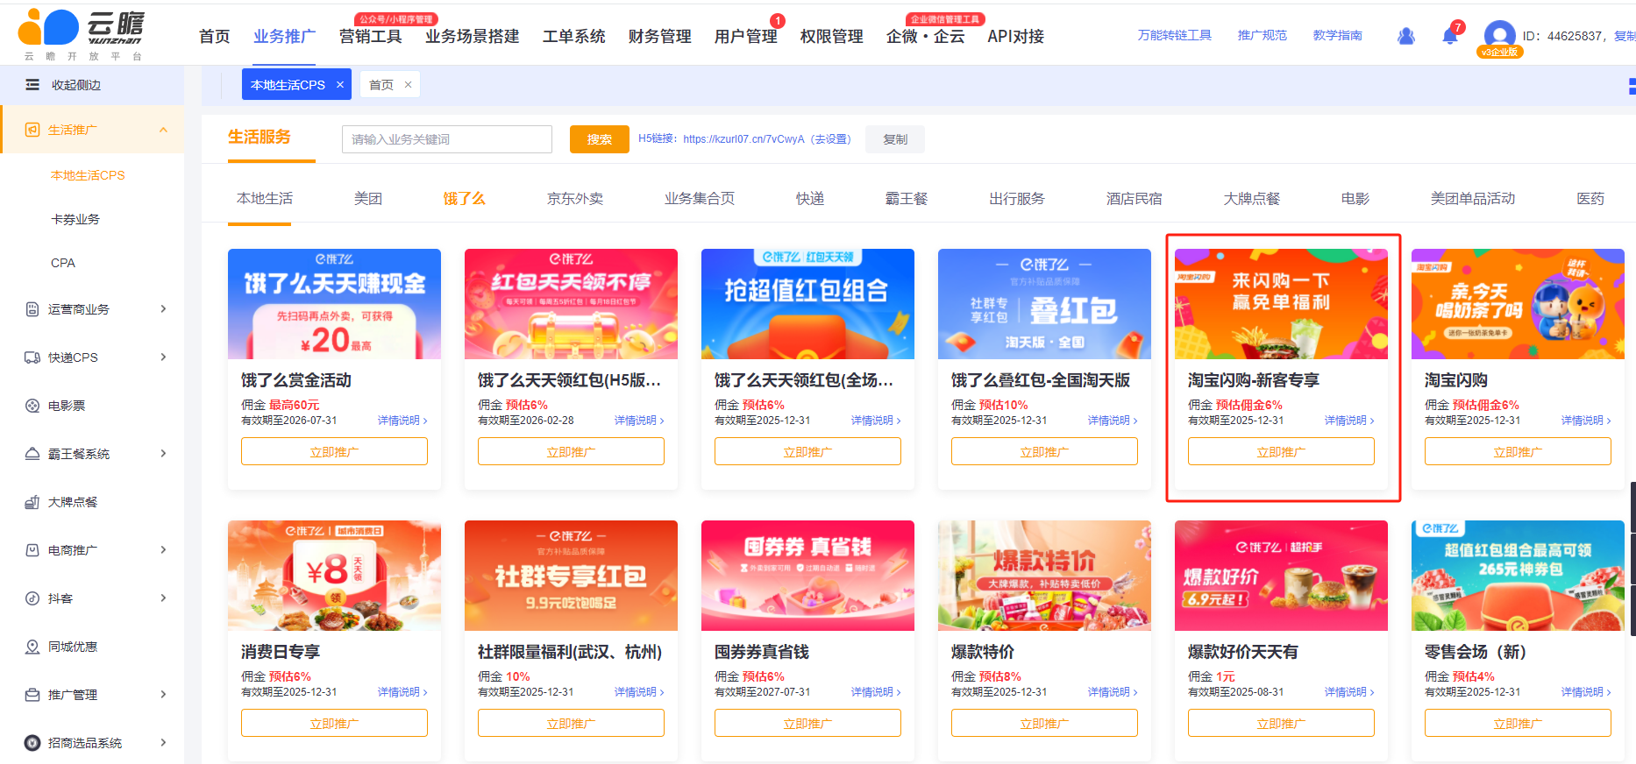The height and width of the screenshot is (764, 1636).
Task: Click the 生活推广 sidebar icon
Action: tap(32, 130)
